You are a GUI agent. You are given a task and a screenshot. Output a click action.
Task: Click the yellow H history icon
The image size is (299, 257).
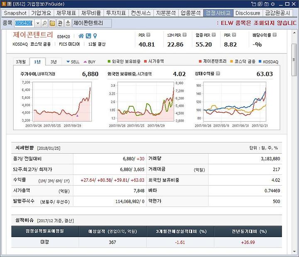pos(52,23)
